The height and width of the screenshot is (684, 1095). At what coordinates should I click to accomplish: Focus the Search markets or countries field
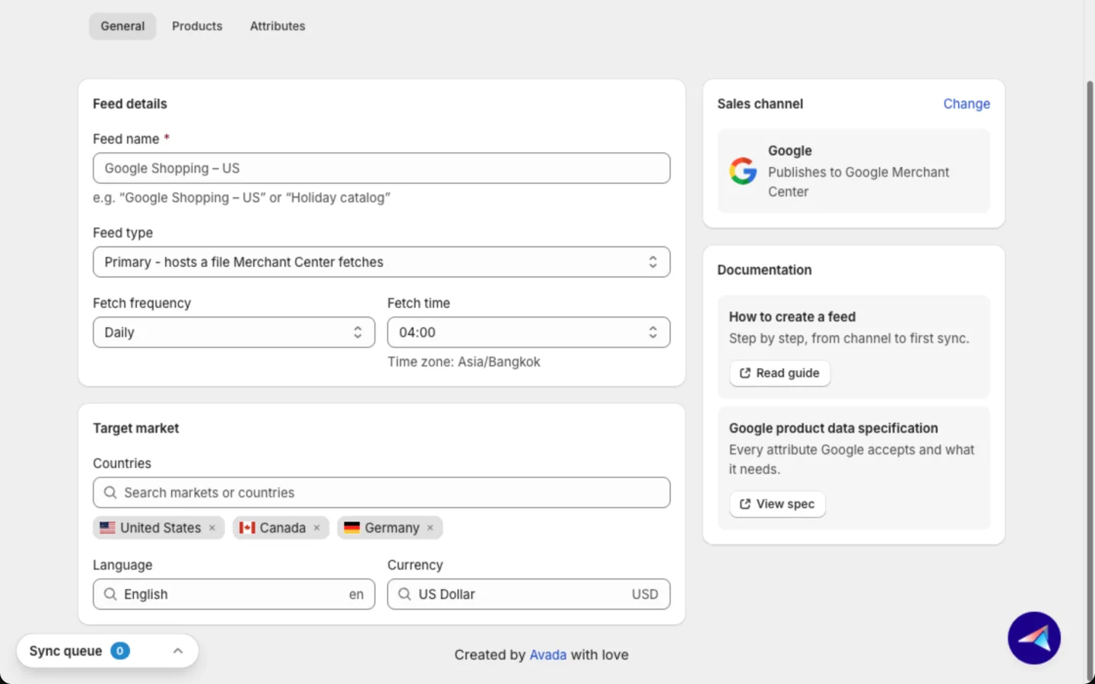[382, 492]
